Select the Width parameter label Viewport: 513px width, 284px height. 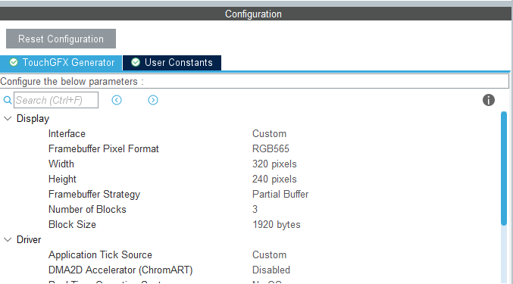(61, 164)
